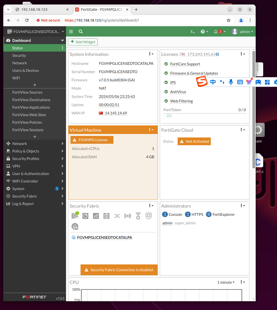The image size is (277, 310).
Task: Expand the Security Profiles menu
Action: (35, 159)
